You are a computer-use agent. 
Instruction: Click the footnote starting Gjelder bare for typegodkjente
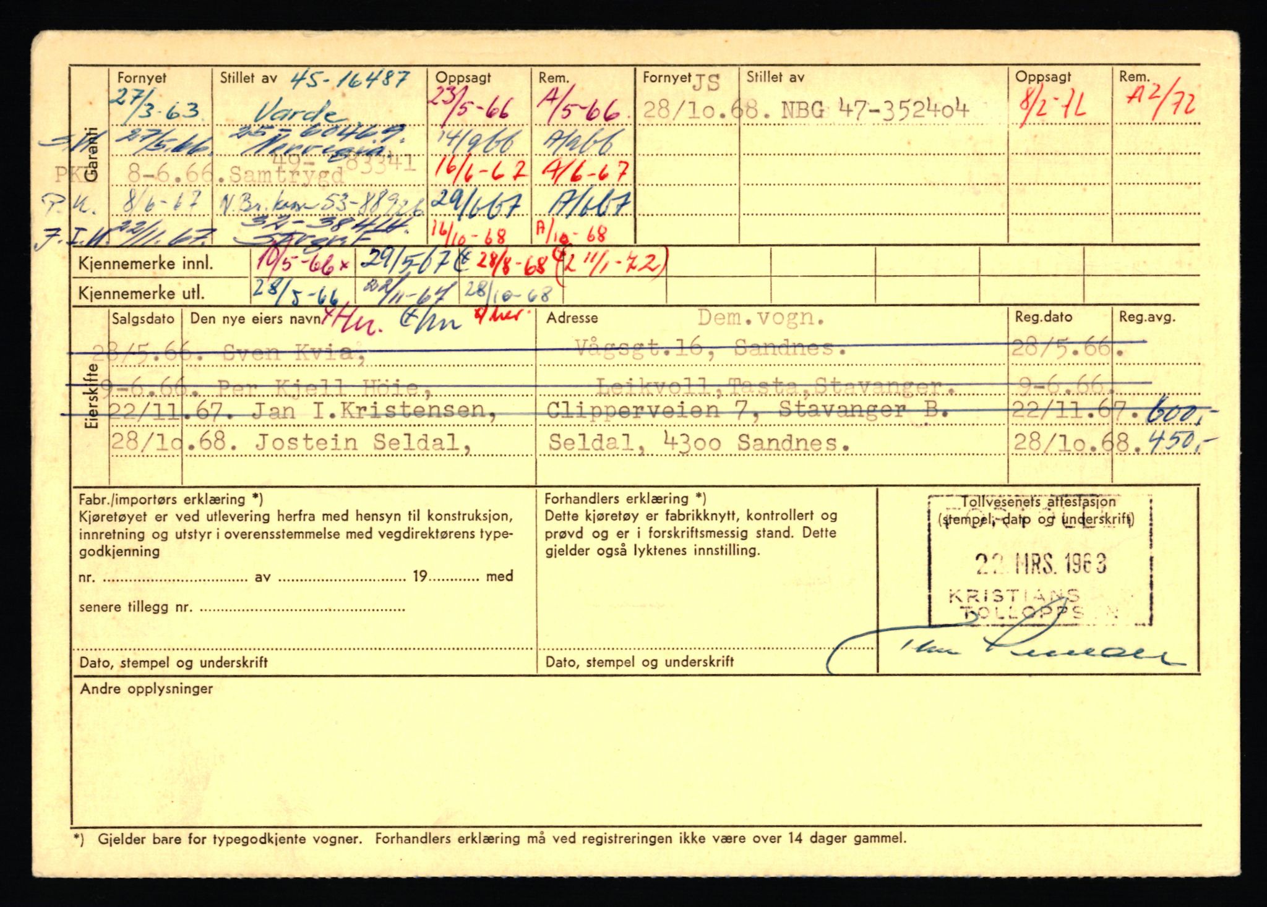pos(501,839)
